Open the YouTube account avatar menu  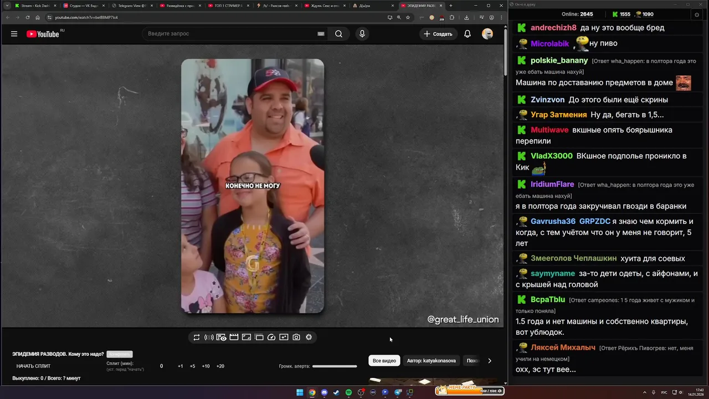click(x=487, y=34)
